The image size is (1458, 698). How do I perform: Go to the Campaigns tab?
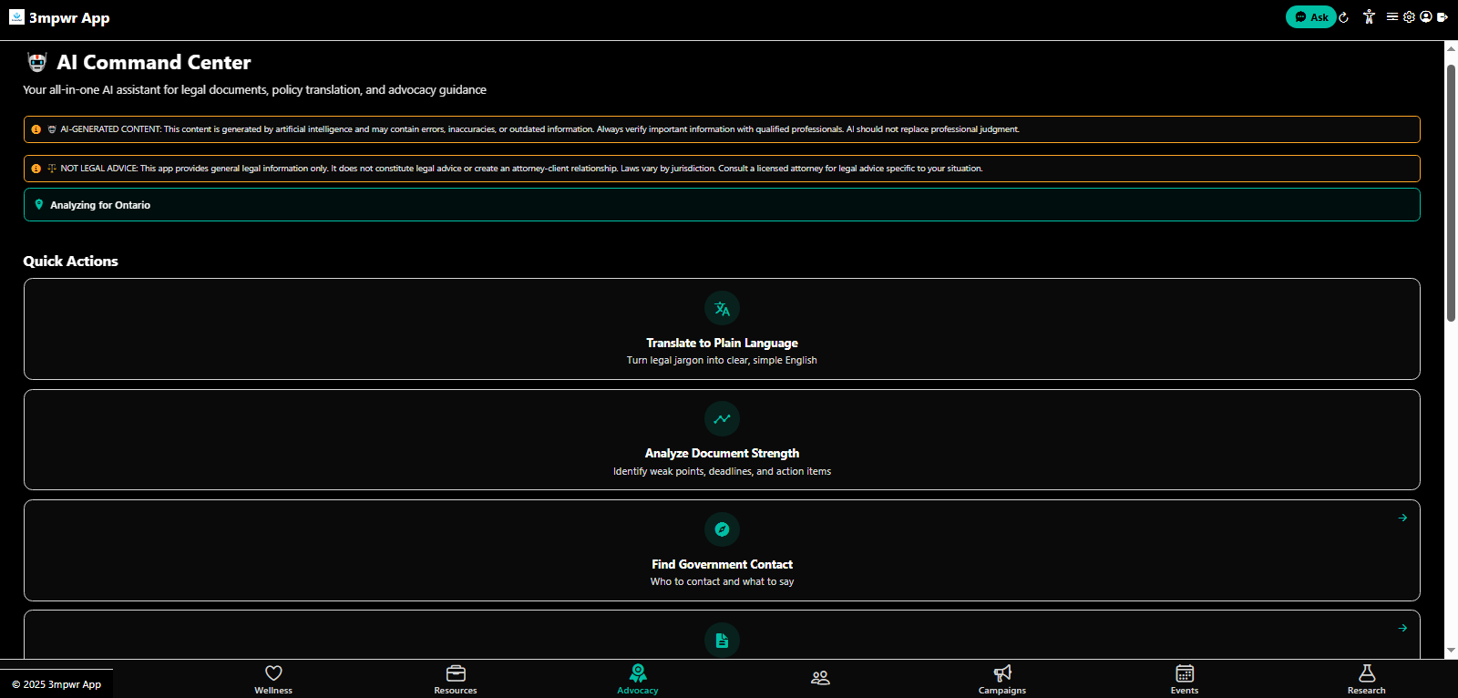point(1002,679)
